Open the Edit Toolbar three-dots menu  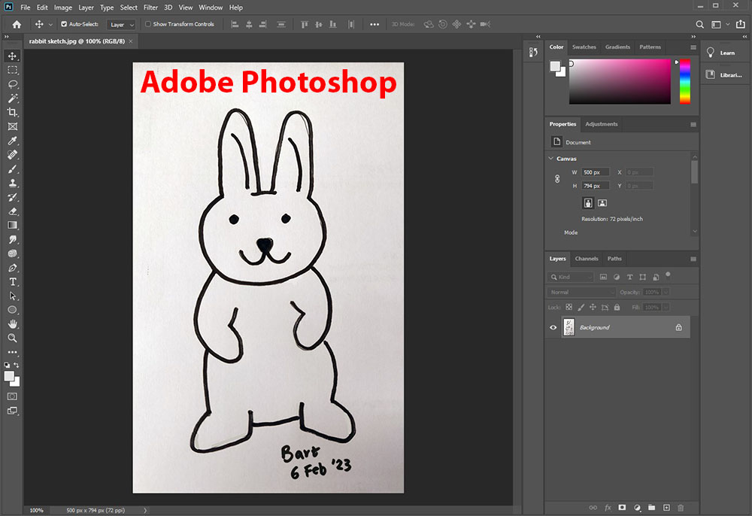click(13, 352)
